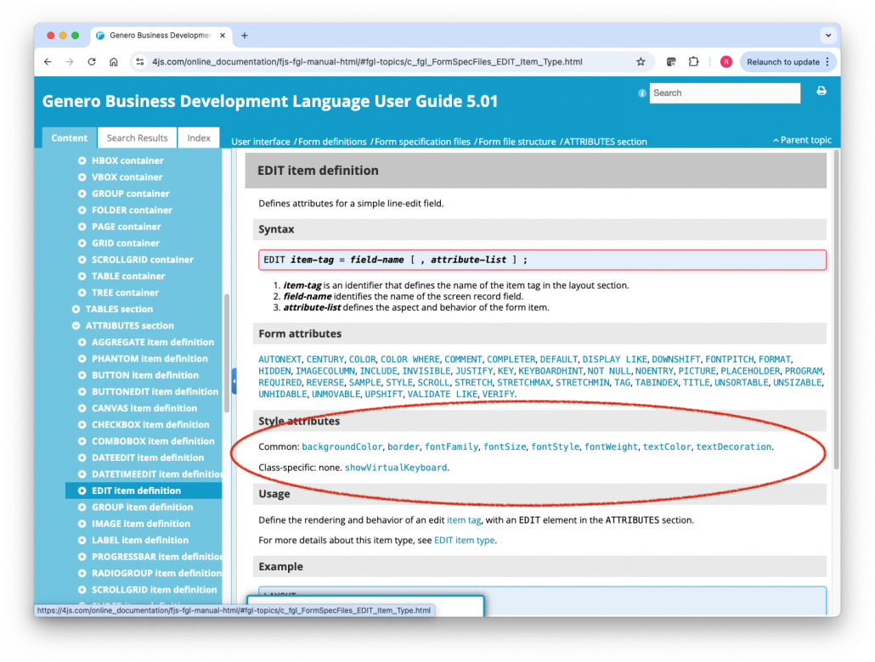The width and height of the screenshot is (875, 662).
Task: Go to Parent topic link
Action: coord(802,140)
